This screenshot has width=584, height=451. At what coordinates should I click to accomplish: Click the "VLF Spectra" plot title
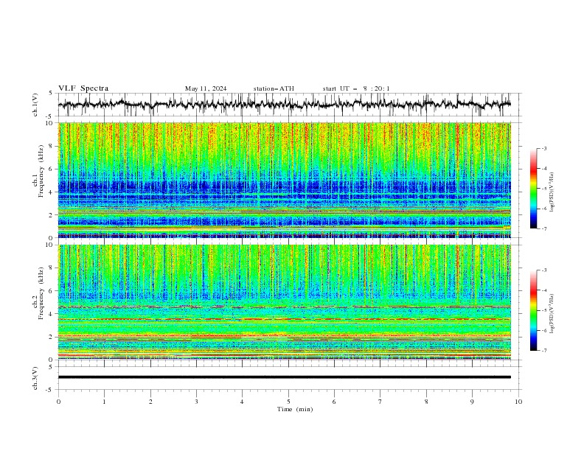pos(83,88)
